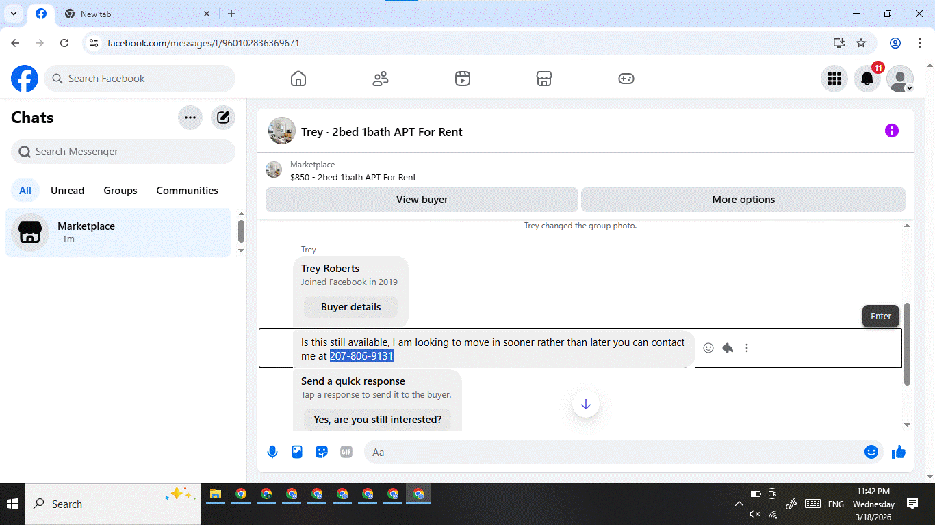Jump to latest message down arrow

coord(586,404)
